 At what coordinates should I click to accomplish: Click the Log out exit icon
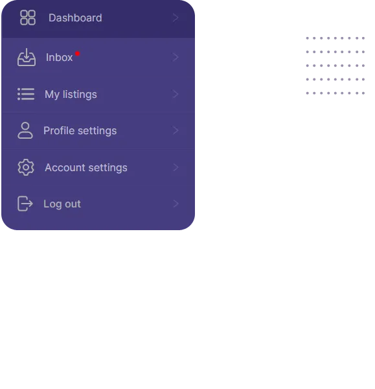click(25, 204)
